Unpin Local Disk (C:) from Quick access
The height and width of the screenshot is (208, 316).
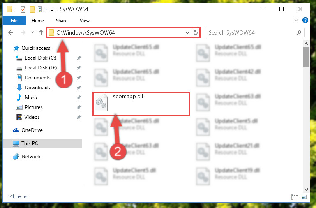point(79,58)
